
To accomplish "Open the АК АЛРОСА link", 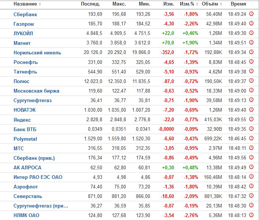I will pos(27,167).
